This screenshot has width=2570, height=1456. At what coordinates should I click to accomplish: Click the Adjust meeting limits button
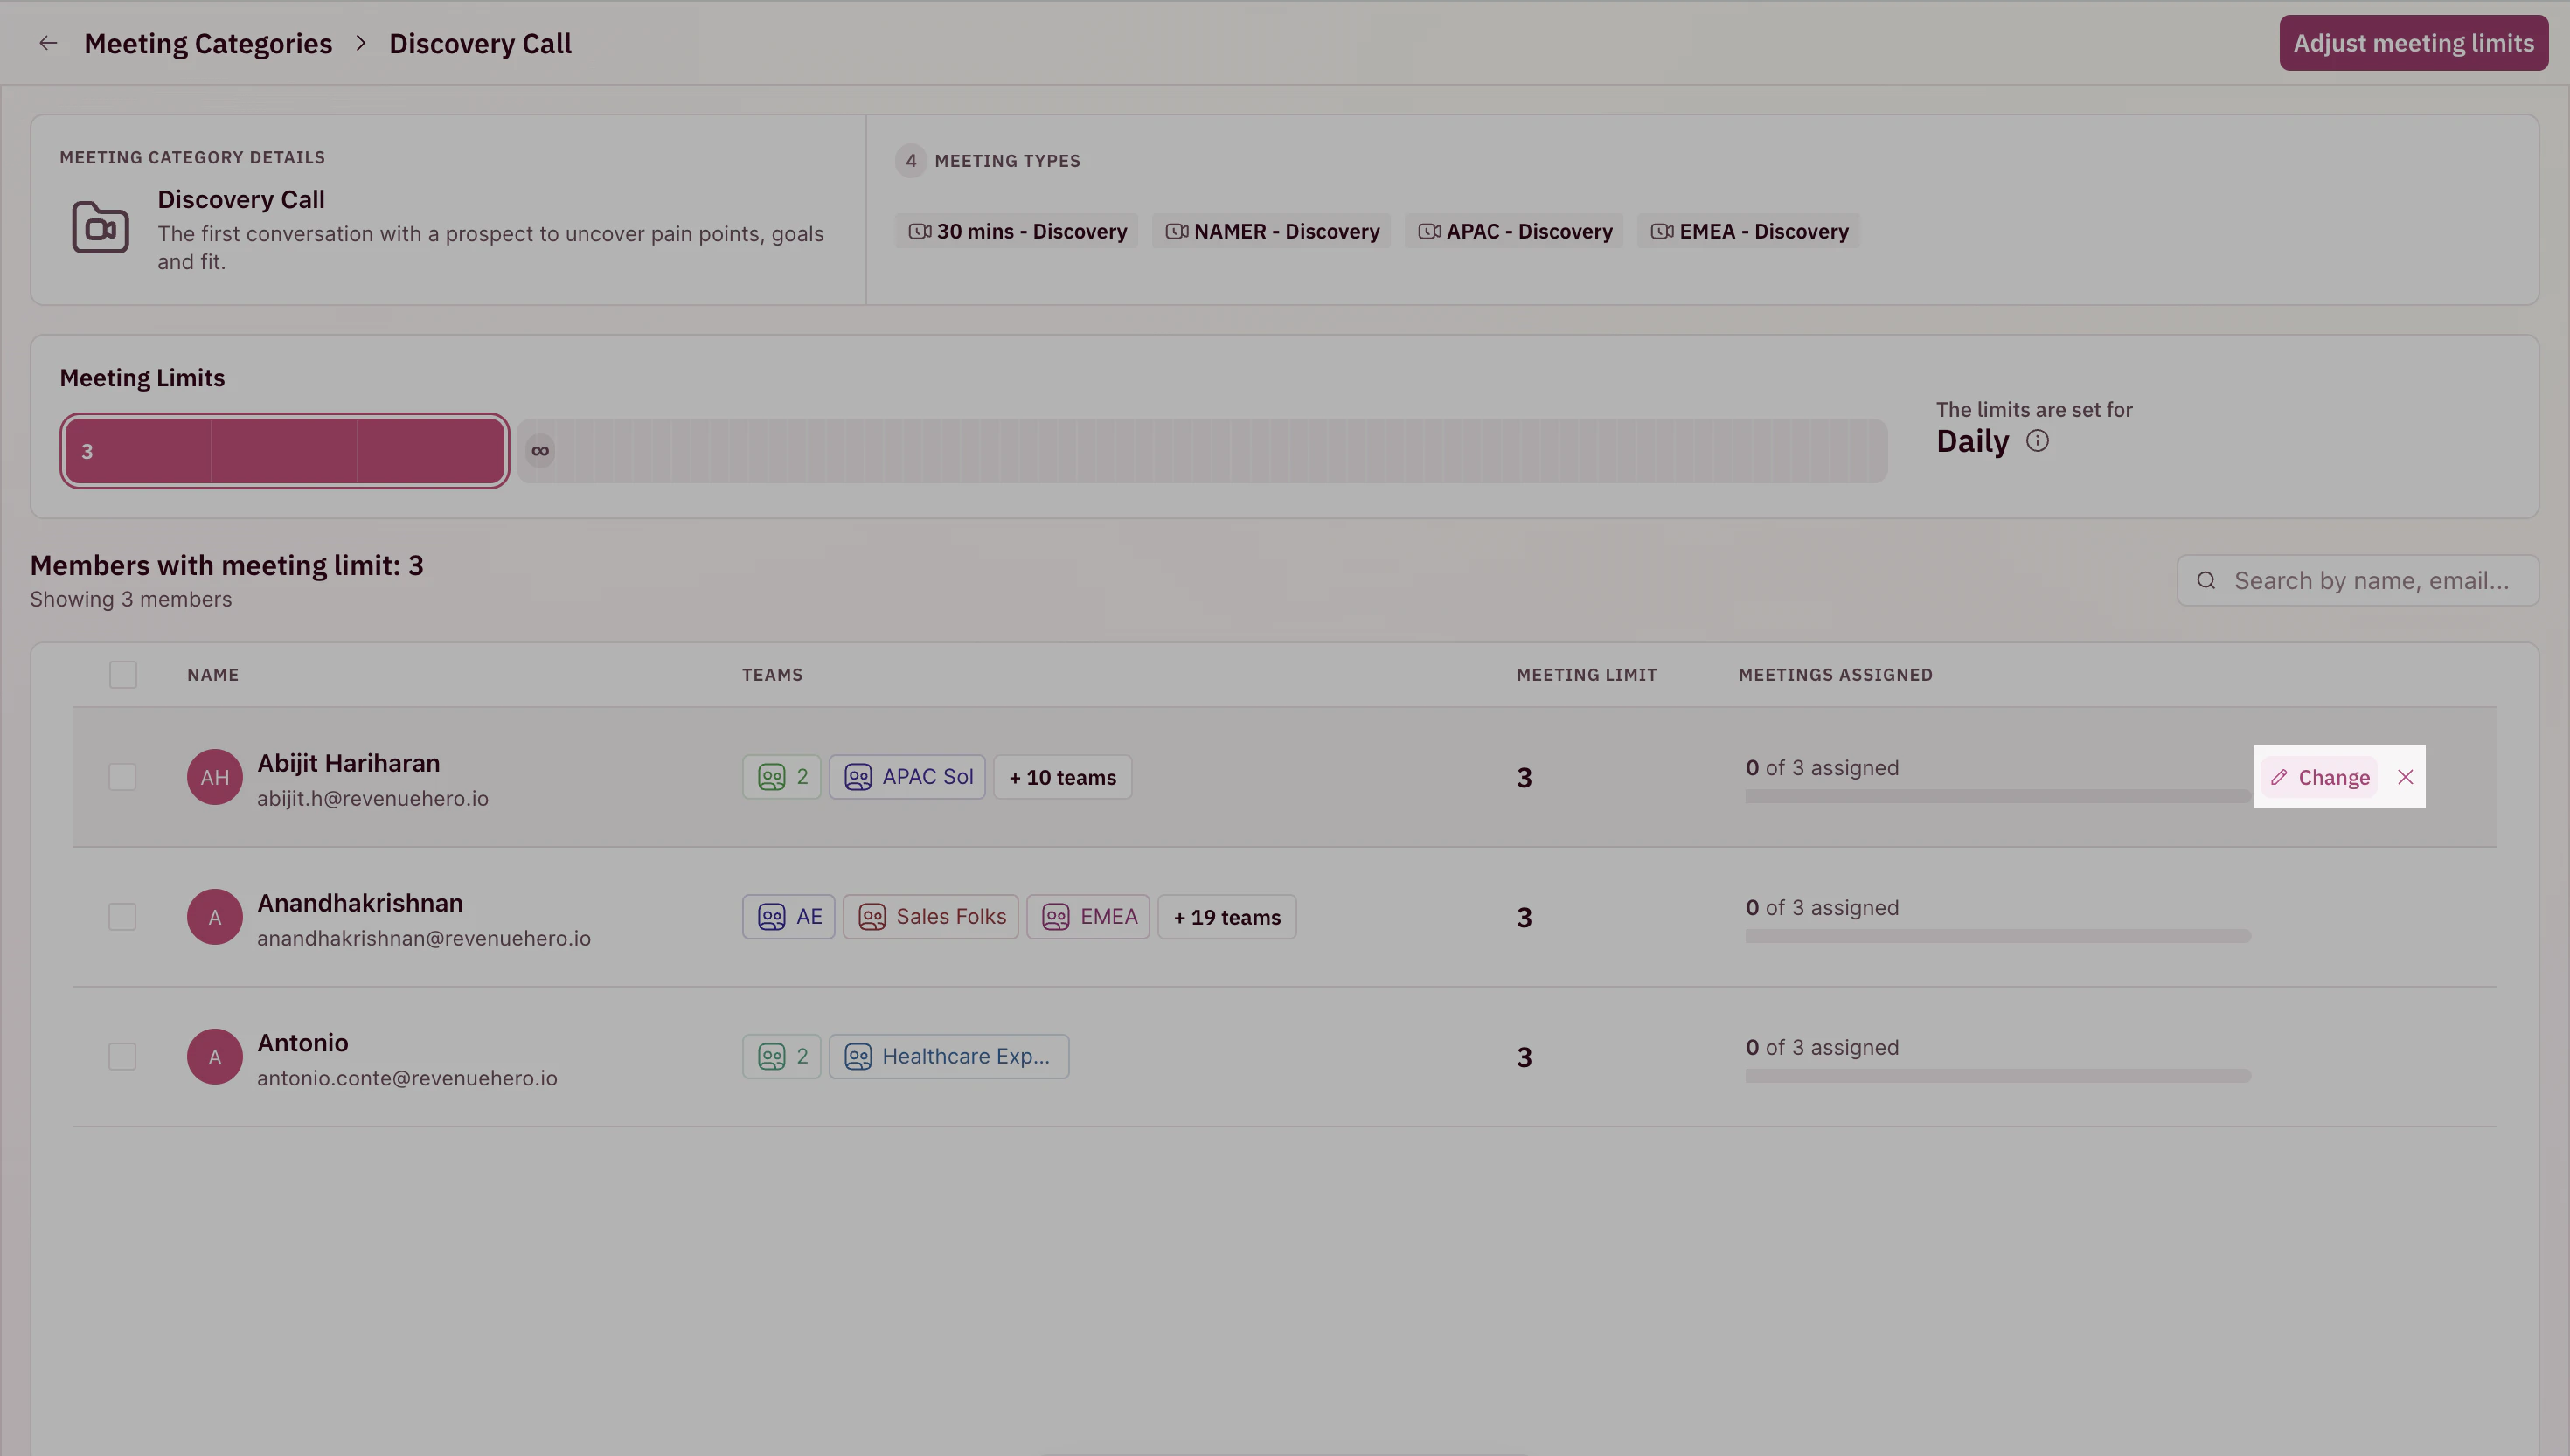click(x=2413, y=42)
